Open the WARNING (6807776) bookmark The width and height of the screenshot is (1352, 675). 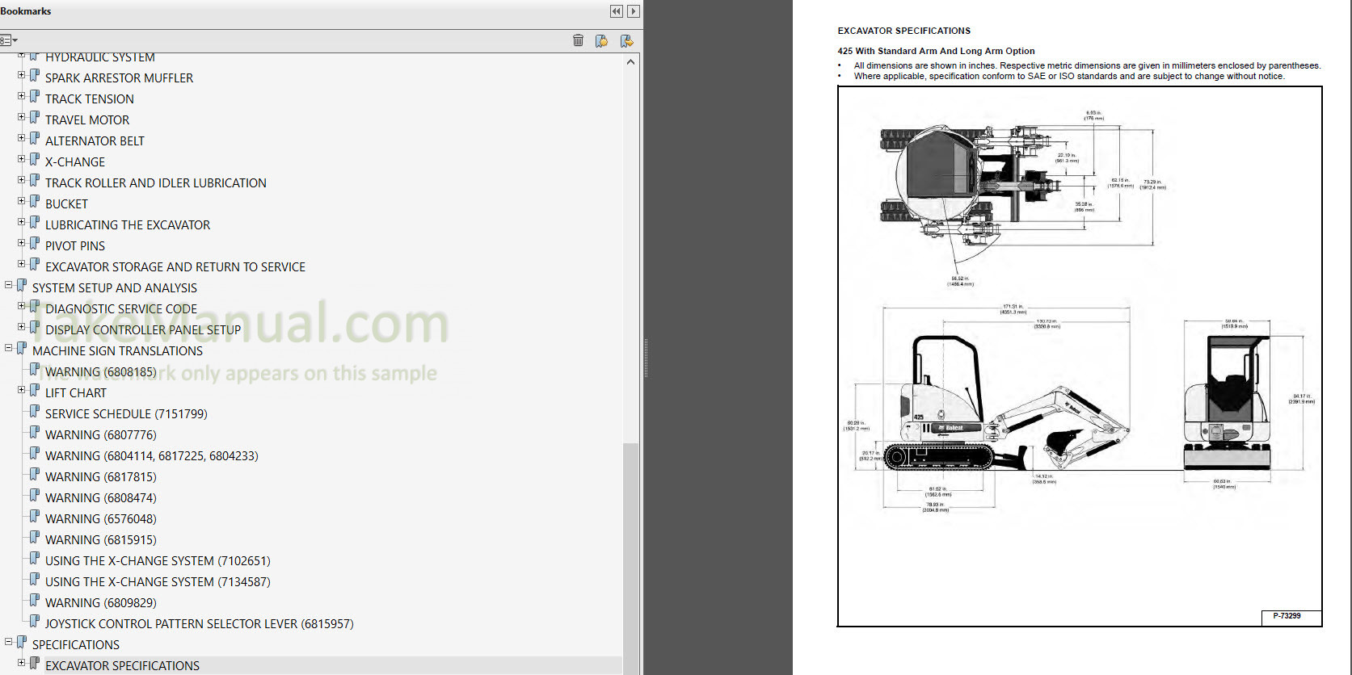click(x=101, y=435)
